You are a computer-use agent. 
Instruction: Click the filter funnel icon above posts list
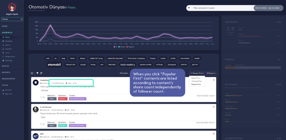37,73
